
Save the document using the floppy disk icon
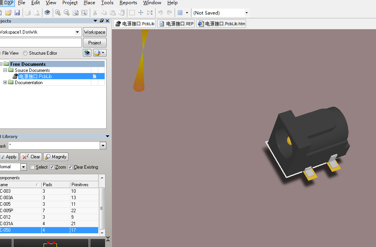pos(17,13)
